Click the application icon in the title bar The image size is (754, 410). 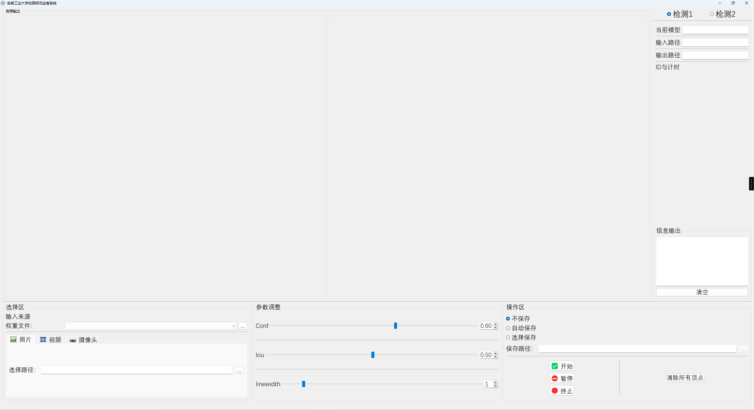[x=3, y=3]
